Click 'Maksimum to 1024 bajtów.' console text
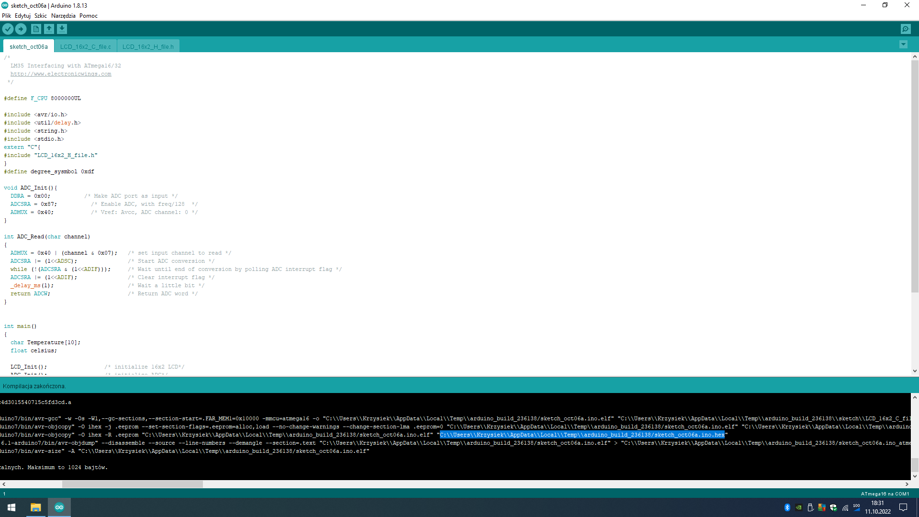919x517 pixels. [x=67, y=467]
